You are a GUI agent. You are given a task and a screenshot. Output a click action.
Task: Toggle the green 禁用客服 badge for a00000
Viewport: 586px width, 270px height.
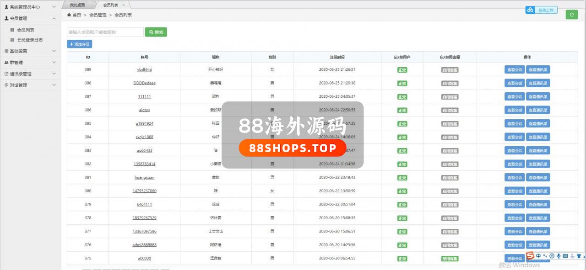pyautogui.click(x=450, y=259)
